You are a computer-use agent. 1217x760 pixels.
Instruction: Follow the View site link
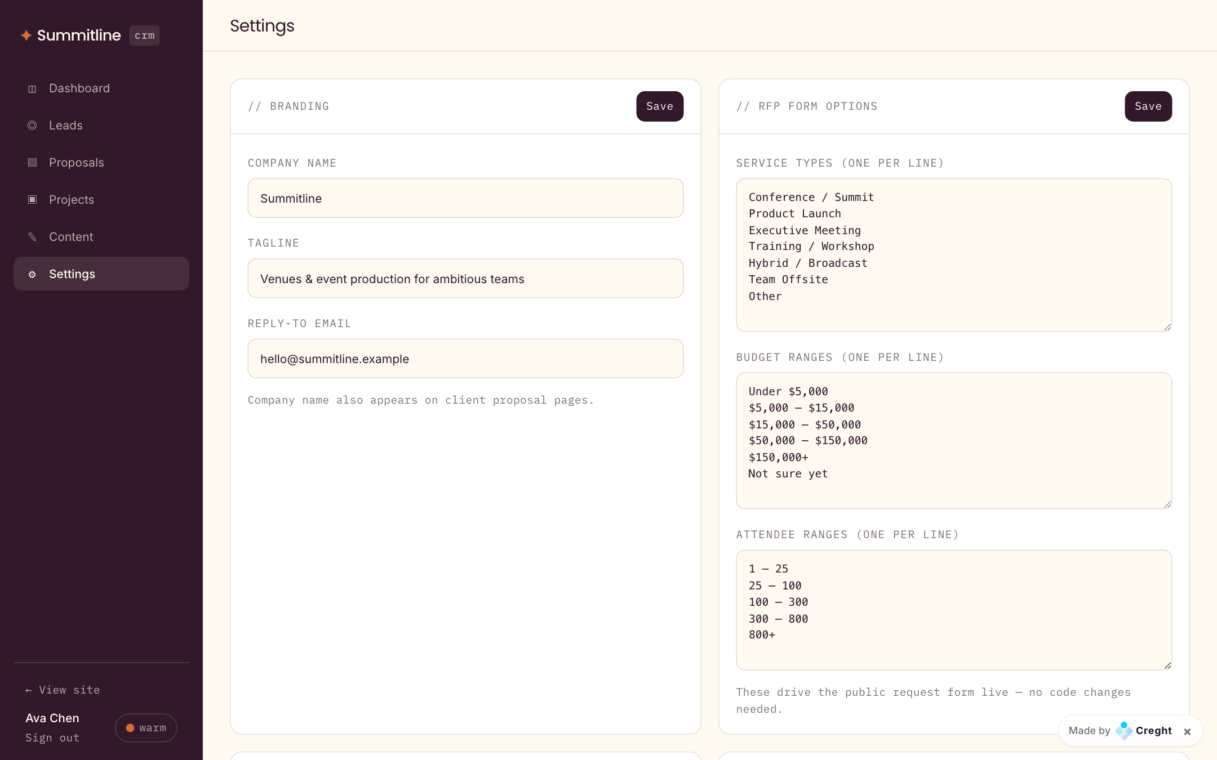(x=63, y=690)
